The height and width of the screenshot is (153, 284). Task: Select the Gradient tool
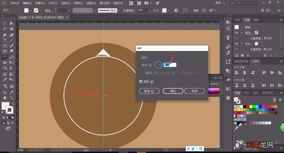(x=11, y=74)
